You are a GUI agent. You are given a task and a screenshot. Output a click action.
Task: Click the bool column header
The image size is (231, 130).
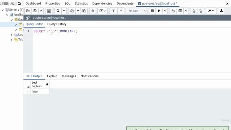click(40, 84)
